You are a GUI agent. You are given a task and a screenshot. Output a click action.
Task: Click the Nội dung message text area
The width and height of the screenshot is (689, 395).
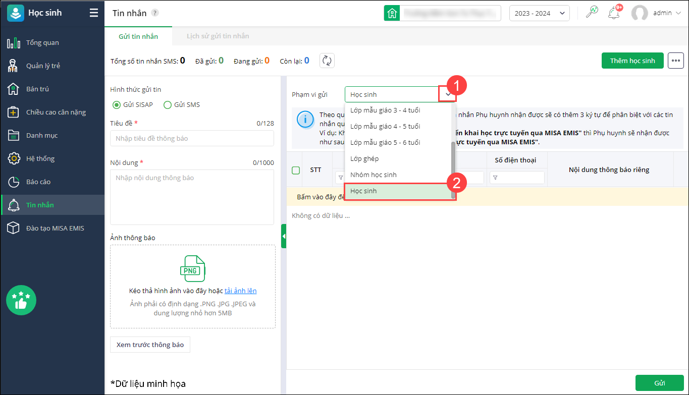192,197
